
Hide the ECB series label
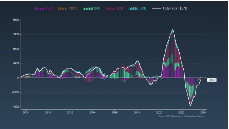point(120,8)
